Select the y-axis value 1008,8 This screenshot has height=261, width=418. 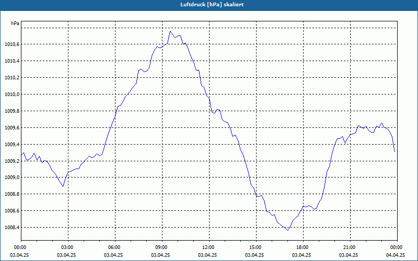(12, 194)
